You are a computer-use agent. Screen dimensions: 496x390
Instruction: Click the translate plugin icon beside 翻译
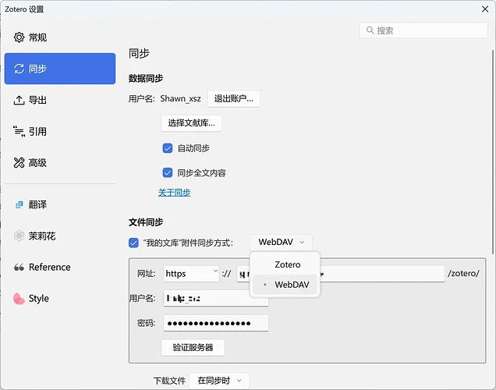(x=19, y=204)
